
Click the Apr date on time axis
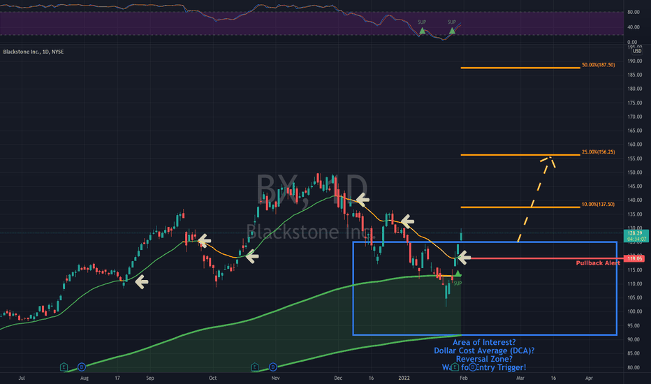click(589, 378)
